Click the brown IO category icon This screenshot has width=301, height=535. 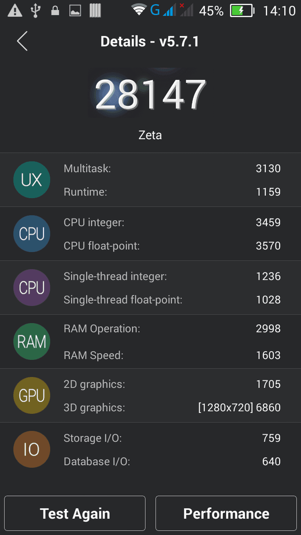32,449
